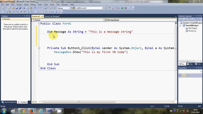
Task: Close the Form1.vb tab with its X
Action: pos(42,16)
